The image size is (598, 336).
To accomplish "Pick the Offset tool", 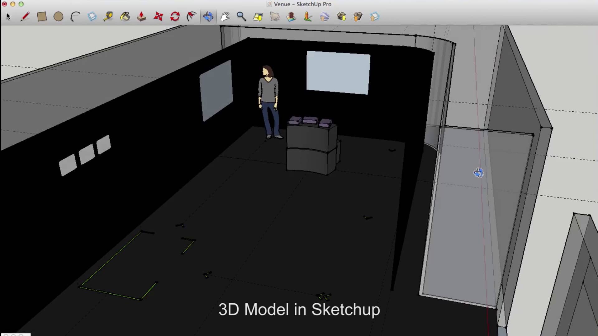I will coord(192,16).
